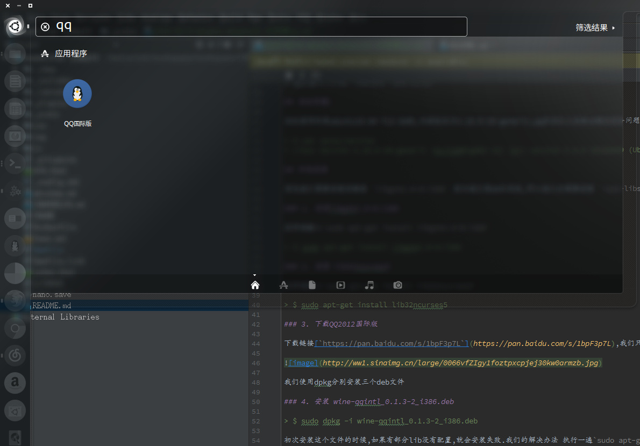
Task: Click heading '### 3. 下载QQ2012国际版'
Action: point(331,324)
